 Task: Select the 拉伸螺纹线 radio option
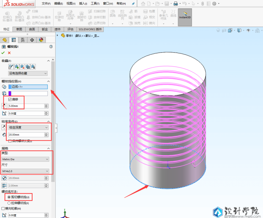tap(9, 202)
